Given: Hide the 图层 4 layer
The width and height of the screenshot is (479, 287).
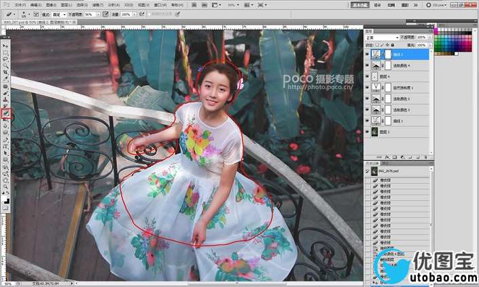Looking at the screenshot, I should (x=367, y=77).
